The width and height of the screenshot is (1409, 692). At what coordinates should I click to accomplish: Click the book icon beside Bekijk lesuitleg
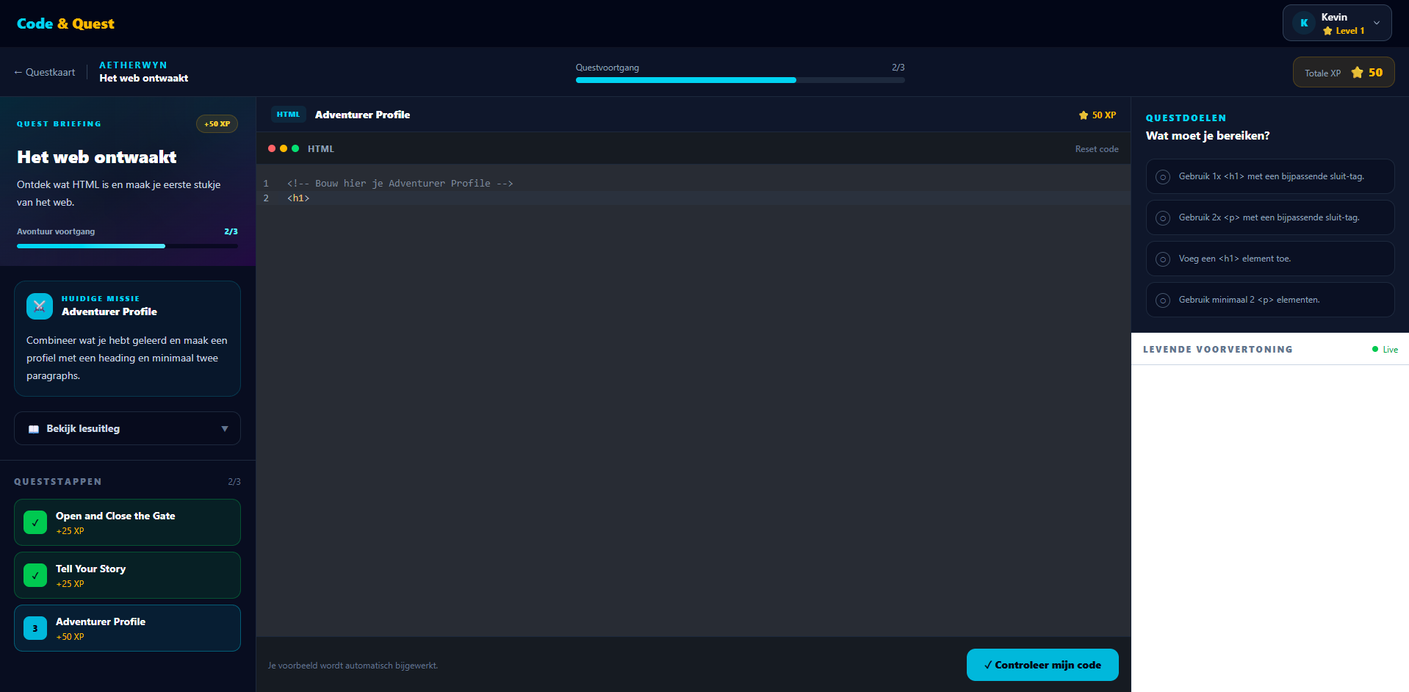(x=33, y=429)
